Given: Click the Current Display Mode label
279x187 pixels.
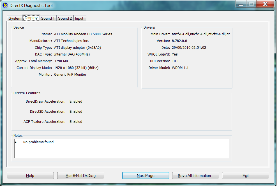Looking at the screenshot, I should pos(34,68).
